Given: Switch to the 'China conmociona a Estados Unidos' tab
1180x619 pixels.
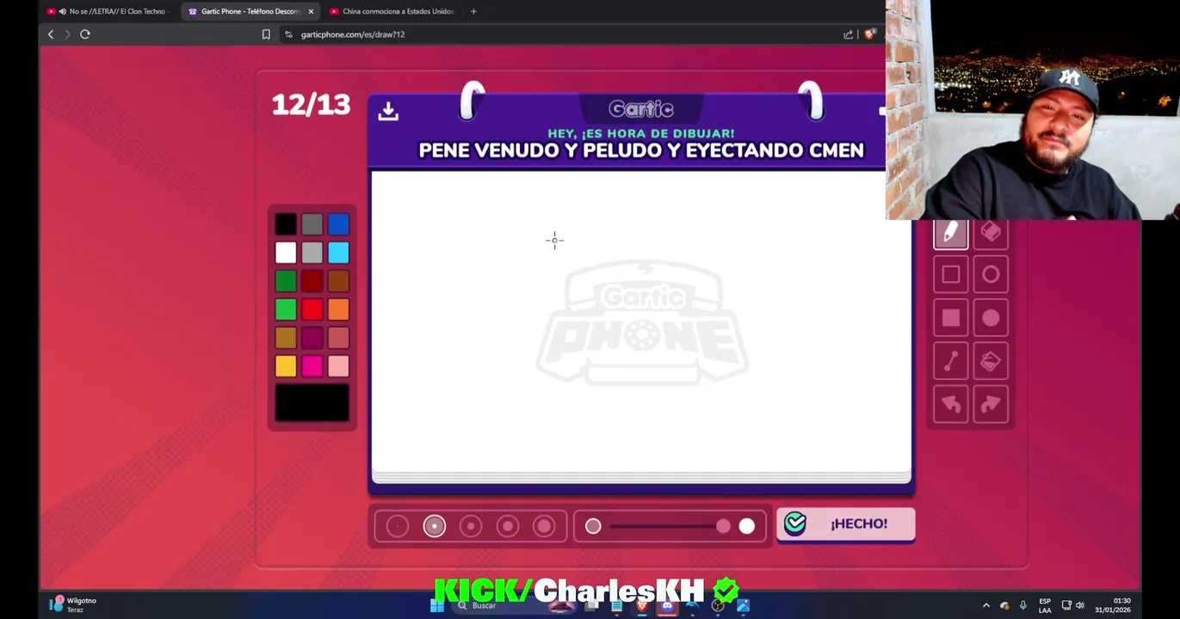Looking at the screenshot, I should (x=392, y=11).
